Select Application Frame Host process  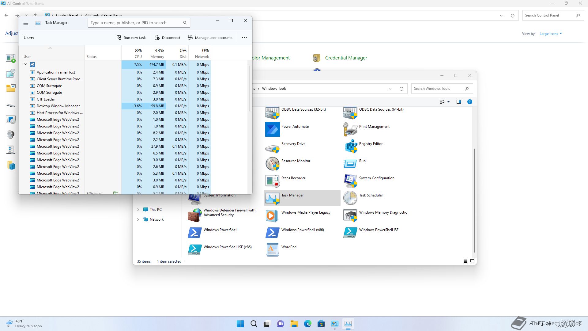point(115,72)
